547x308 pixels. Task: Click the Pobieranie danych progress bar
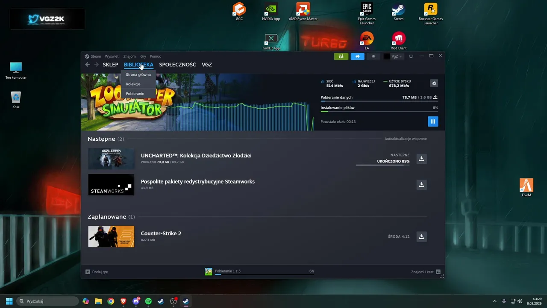(x=379, y=101)
